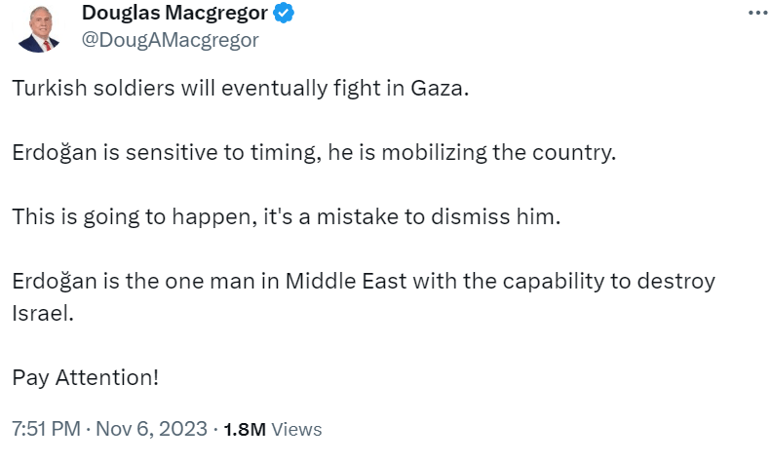
Task: Click the 'Pay Attention!' text
Action: coord(85,376)
